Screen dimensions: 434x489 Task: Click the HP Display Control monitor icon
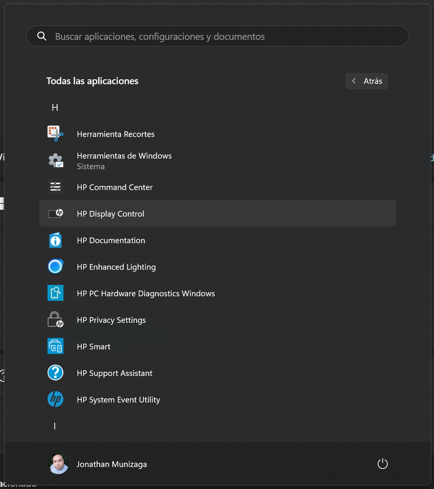click(x=55, y=213)
